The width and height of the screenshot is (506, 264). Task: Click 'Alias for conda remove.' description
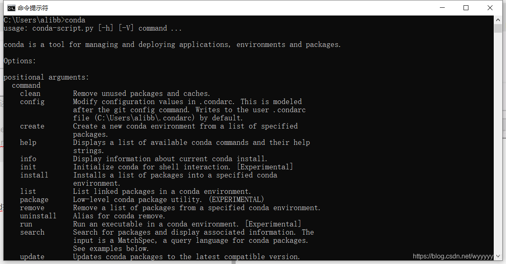(119, 216)
